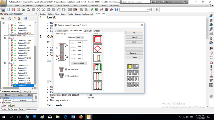Viewport: 214px width, 120px height.
Task: Click the RC Component Inspector help icon
Action: (26, 18)
